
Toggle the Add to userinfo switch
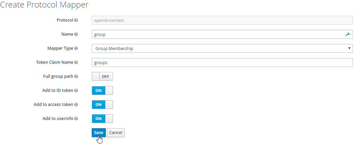coord(102,119)
